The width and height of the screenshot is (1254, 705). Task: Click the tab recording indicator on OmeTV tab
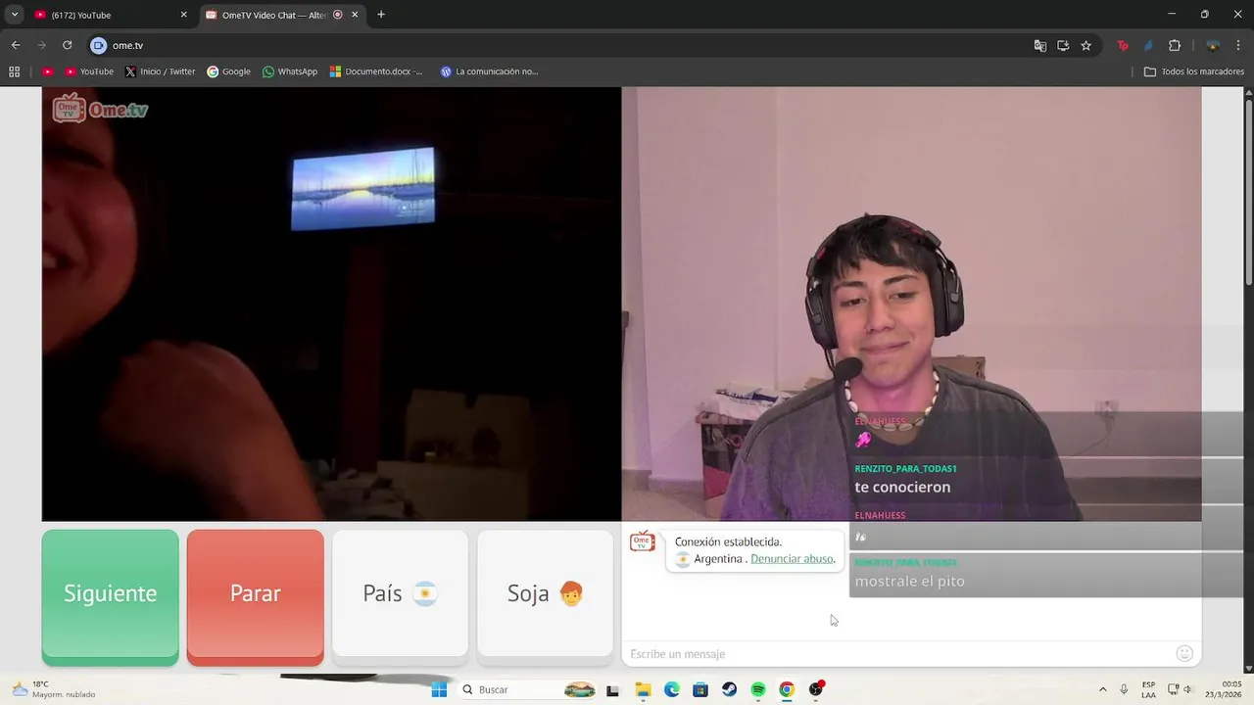[338, 15]
